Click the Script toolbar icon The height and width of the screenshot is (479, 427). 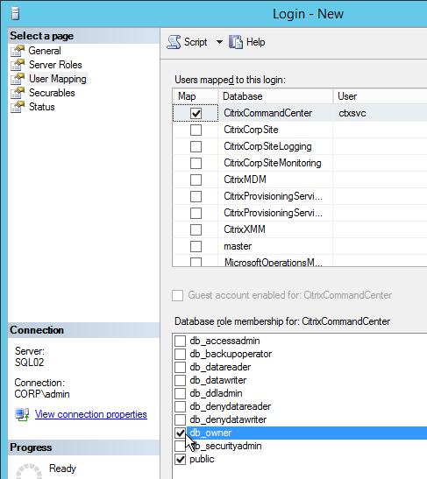(x=174, y=42)
